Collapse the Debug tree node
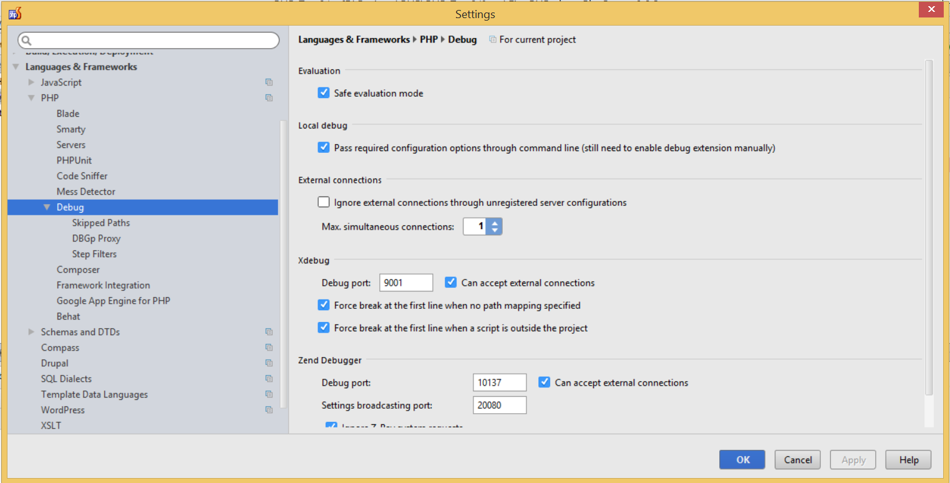 pos(47,207)
